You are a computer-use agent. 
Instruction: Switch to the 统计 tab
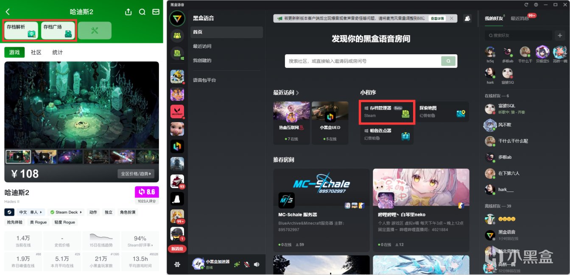58,52
